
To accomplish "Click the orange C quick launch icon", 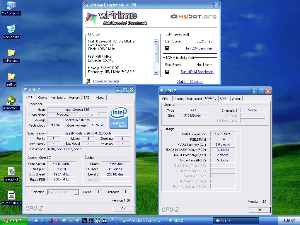I will [57, 221].
